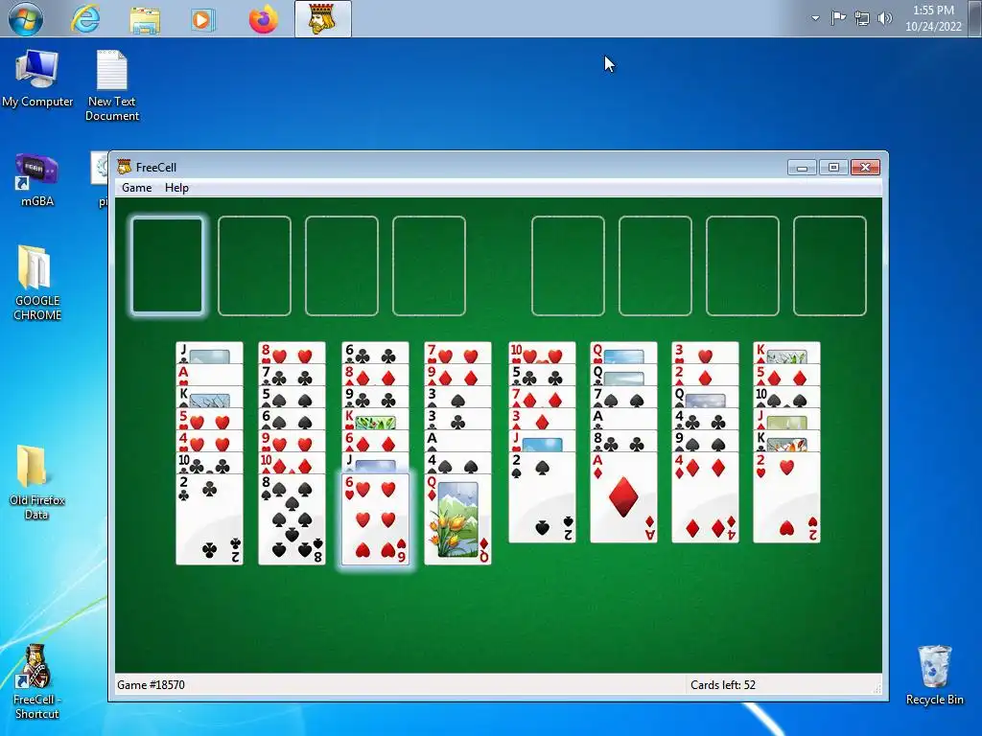Select the FreeCell - Shortcut desktop icon
Image resolution: width=982 pixels, height=736 pixels.
click(x=36, y=681)
